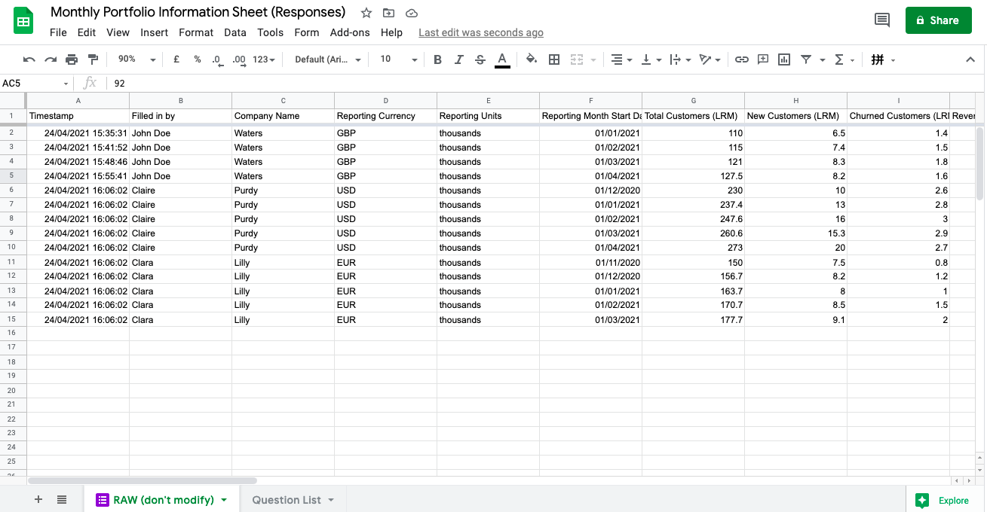Open the borders tool
Screen dimensions: 987x512
click(554, 59)
